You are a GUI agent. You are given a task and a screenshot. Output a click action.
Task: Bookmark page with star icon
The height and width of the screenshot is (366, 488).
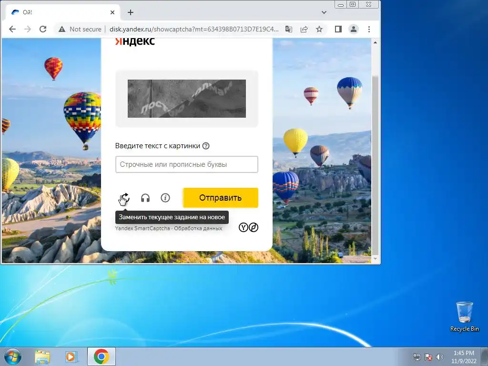(319, 29)
